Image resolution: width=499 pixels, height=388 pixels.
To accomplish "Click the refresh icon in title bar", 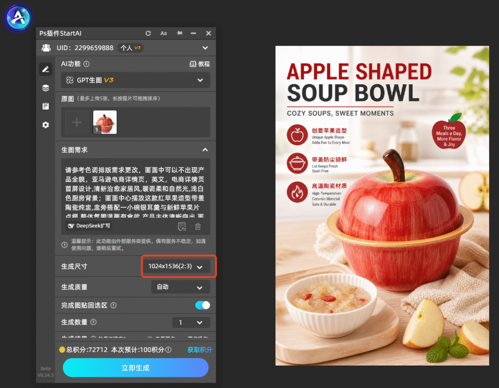I will [x=148, y=33].
